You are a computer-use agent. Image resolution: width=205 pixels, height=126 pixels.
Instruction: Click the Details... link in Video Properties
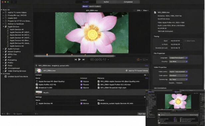[x=172, y=83]
